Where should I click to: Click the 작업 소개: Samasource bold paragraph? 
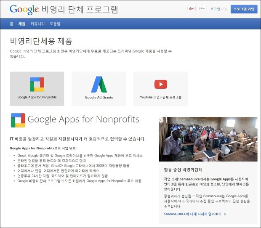pyautogui.click(x=206, y=184)
